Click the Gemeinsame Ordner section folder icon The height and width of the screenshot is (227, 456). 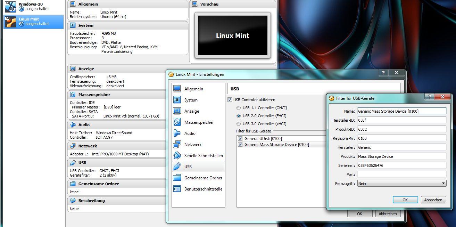coord(73,184)
